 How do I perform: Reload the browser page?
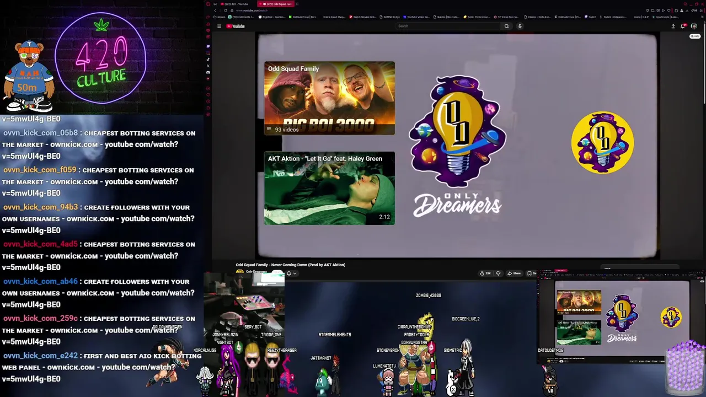pyautogui.click(x=226, y=10)
